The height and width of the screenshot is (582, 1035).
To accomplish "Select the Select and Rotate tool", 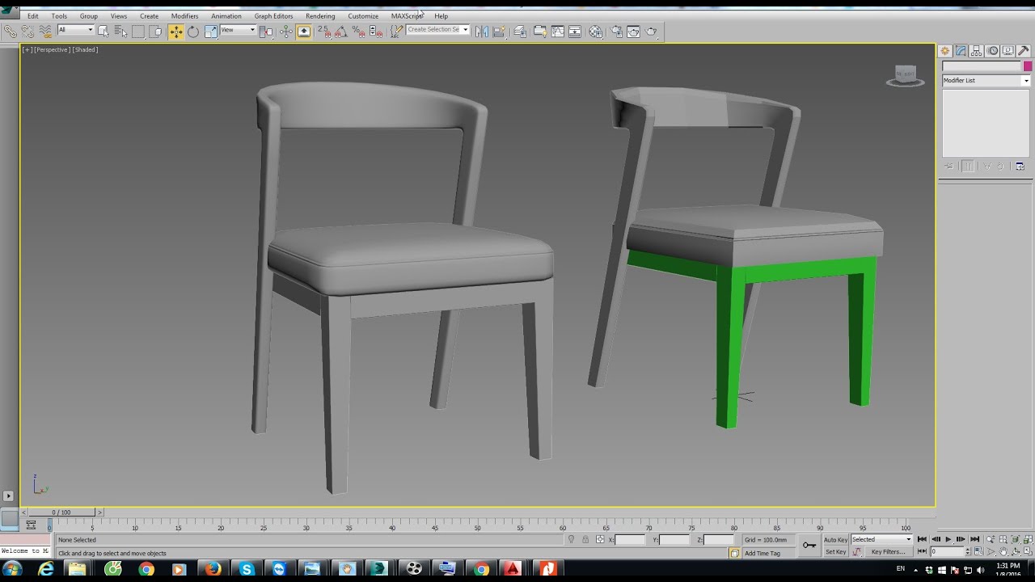I will [x=193, y=32].
